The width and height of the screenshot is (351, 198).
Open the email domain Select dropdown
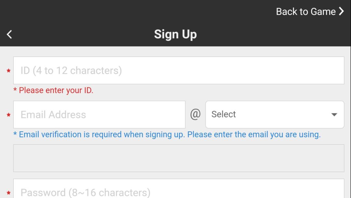pos(275,114)
